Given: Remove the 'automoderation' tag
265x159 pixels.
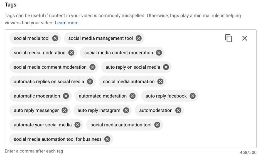Looking at the screenshot, I should pyautogui.click(x=178, y=110).
